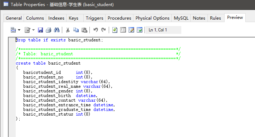The height and width of the screenshot is (137, 255).
Task: Undo the last edit
Action: [x=95, y=30]
